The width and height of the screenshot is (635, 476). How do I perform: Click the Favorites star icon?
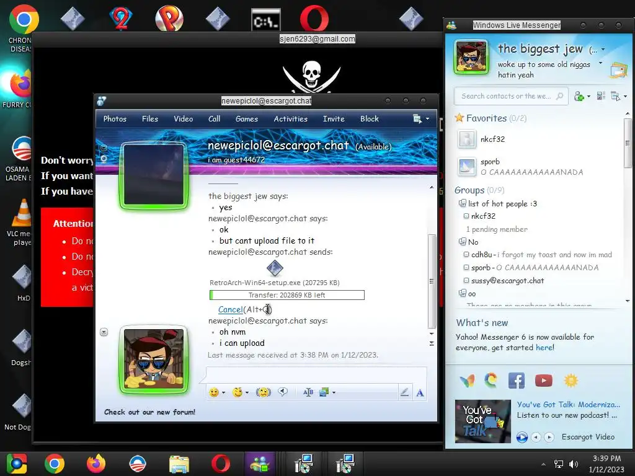point(460,118)
